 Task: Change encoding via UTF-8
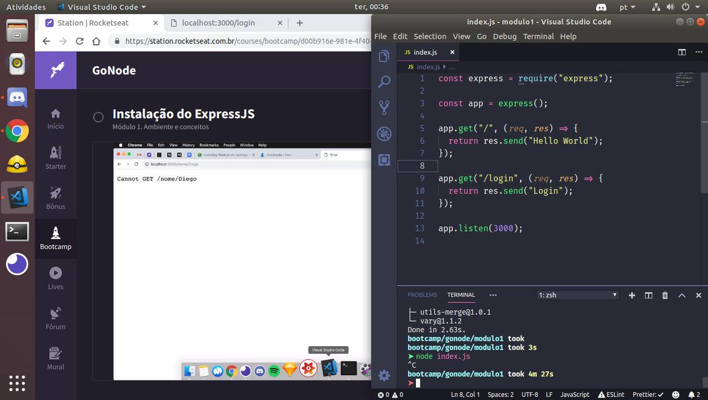(530, 395)
